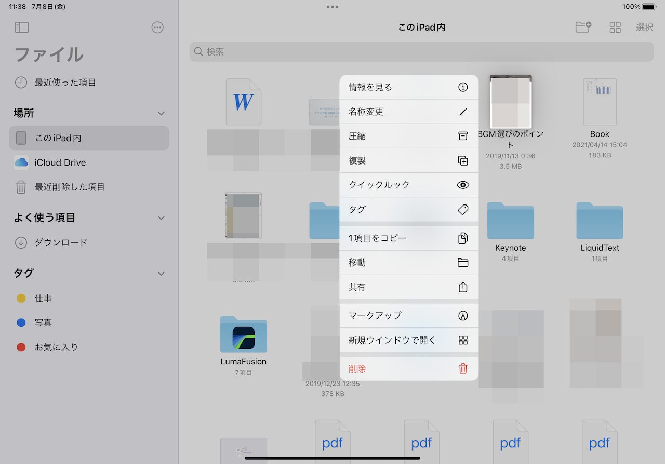Switch view with the grid icon
Viewport: 665px width, 464px height.
coord(615,28)
